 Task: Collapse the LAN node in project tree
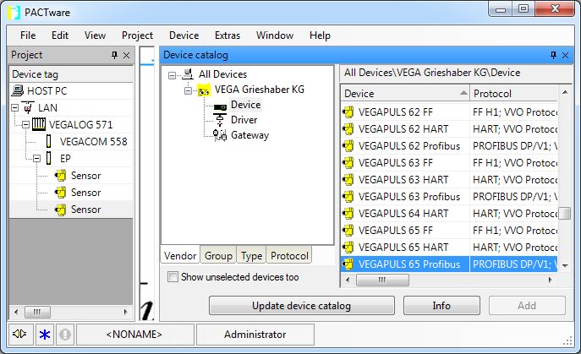(x=15, y=108)
